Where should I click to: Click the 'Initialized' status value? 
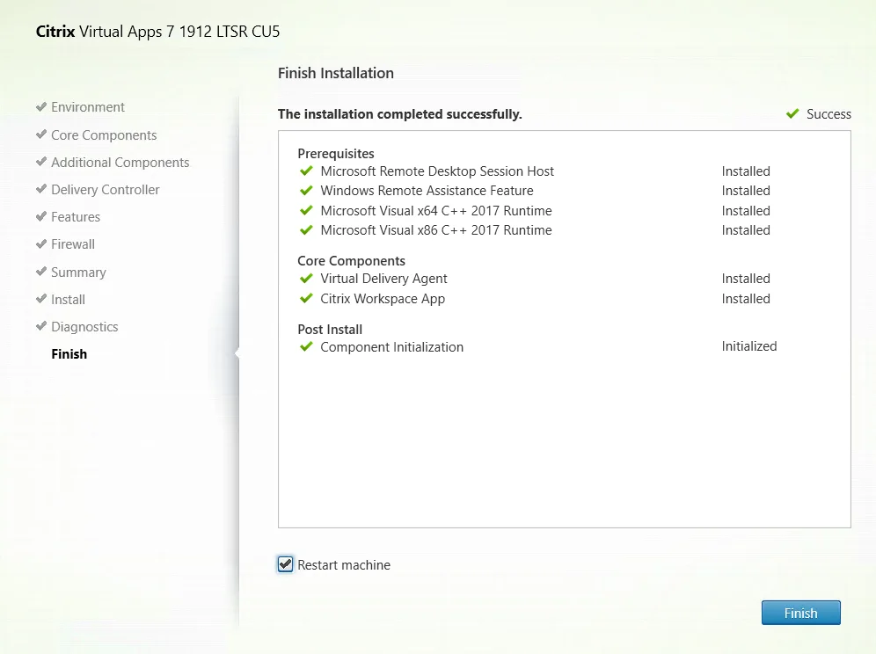[x=749, y=346]
